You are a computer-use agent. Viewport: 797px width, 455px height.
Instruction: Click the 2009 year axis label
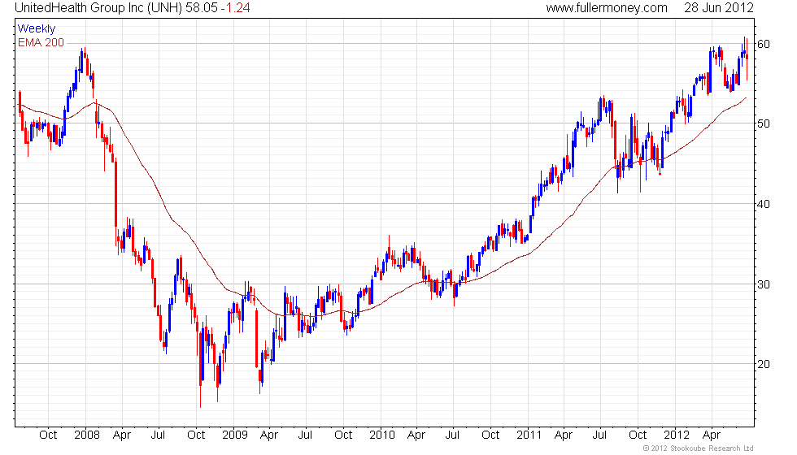(235, 435)
